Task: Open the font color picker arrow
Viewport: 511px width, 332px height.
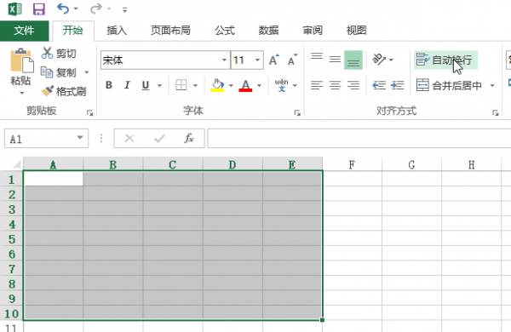Action: click(x=260, y=86)
